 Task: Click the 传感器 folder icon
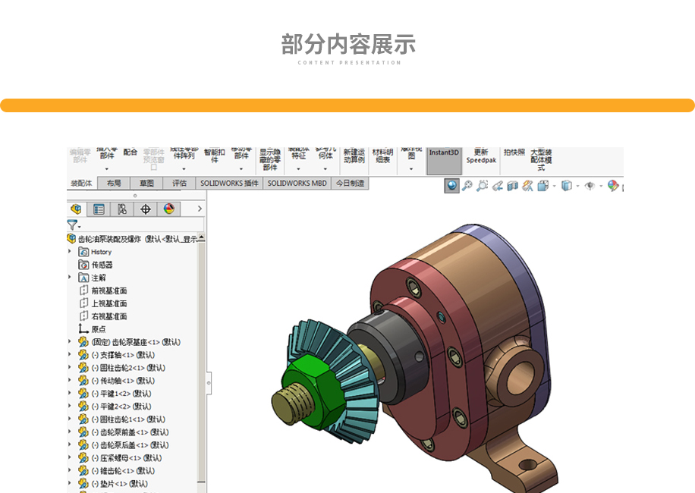[x=83, y=265]
